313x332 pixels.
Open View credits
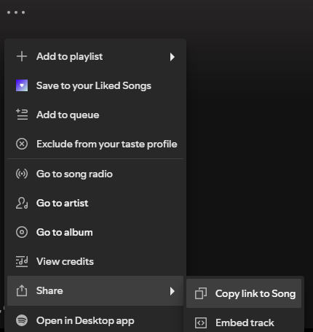[95, 261]
